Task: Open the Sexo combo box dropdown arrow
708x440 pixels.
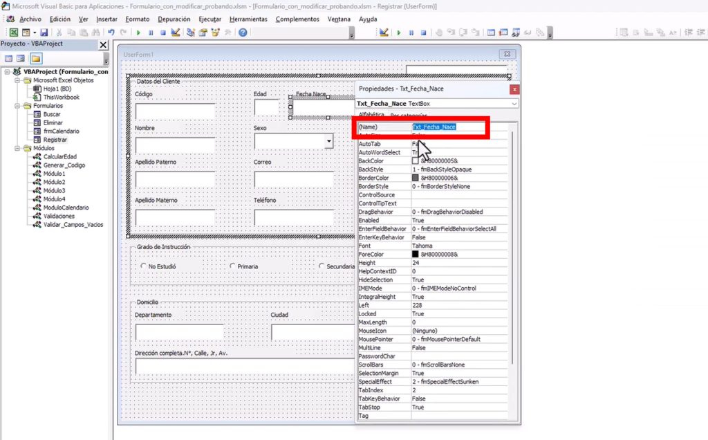Action: click(x=329, y=141)
